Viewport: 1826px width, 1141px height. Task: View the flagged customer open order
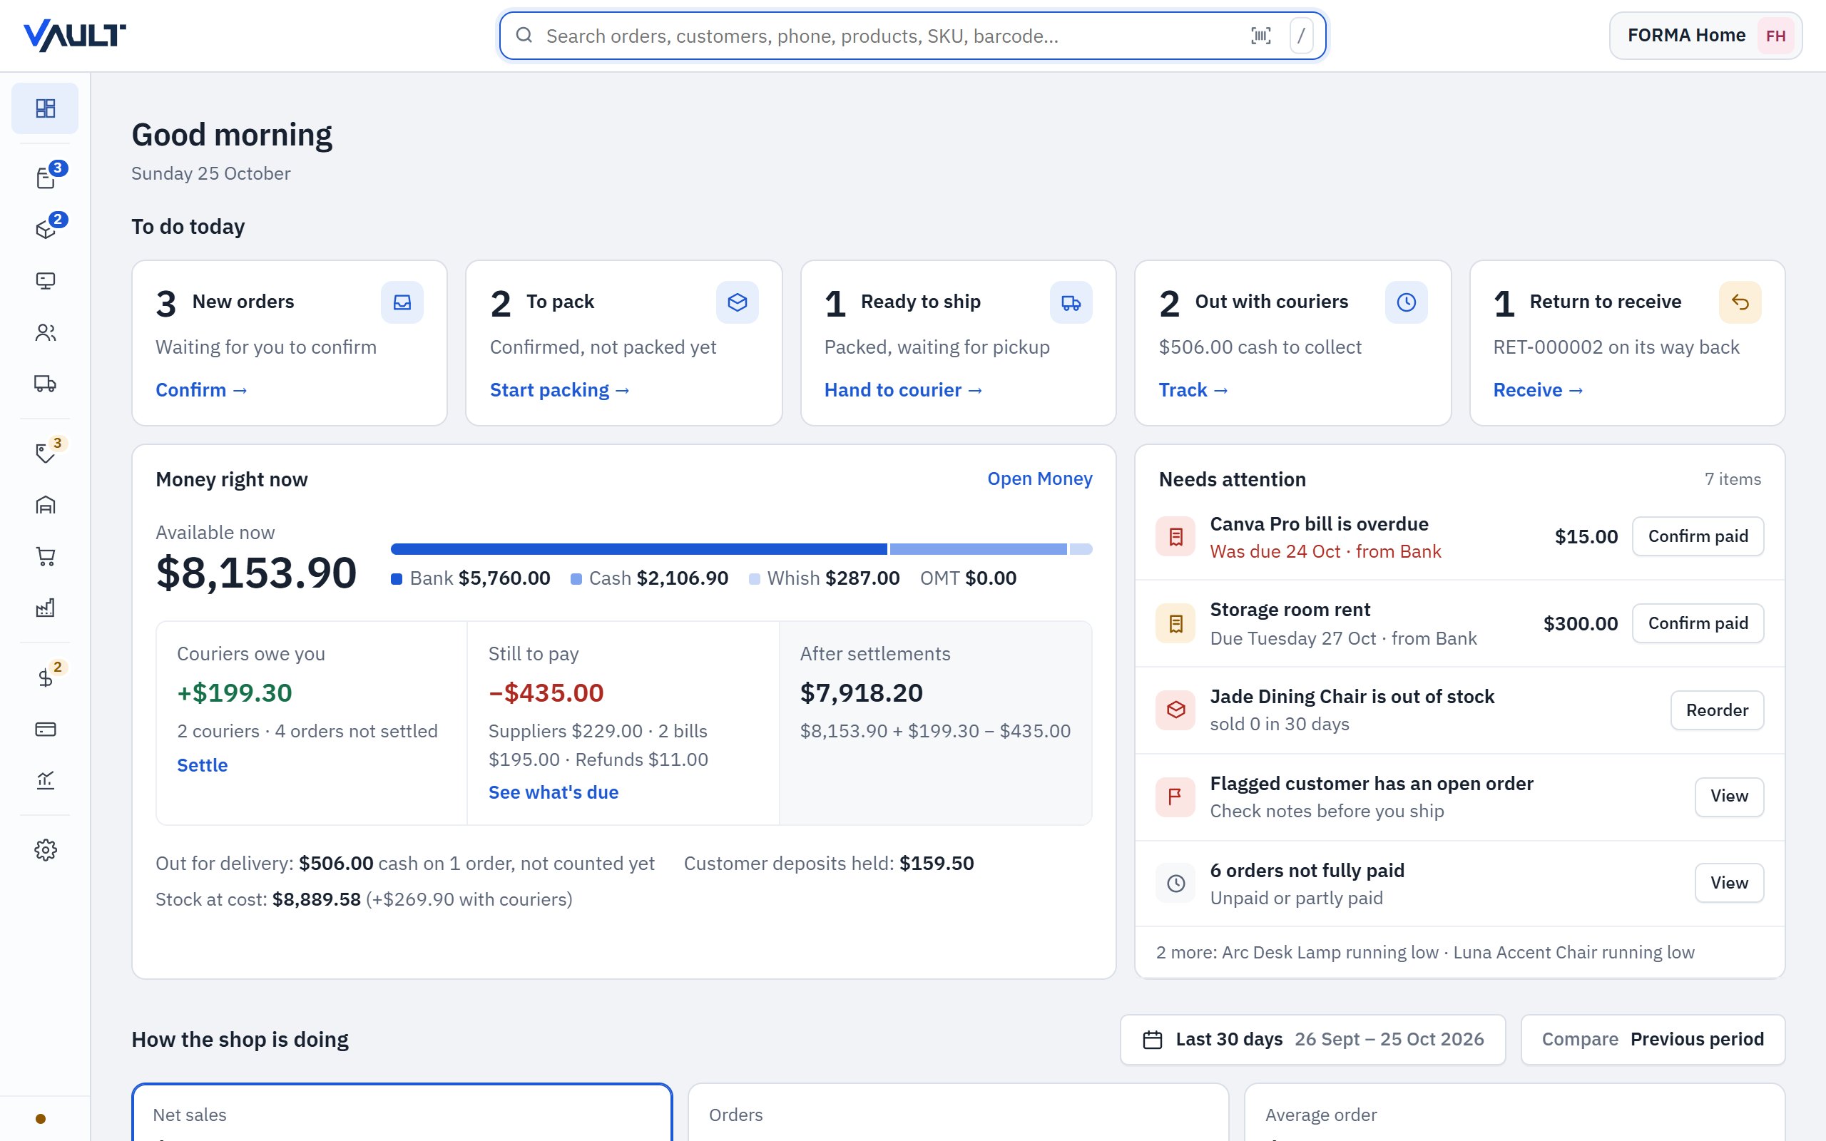pyautogui.click(x=1730, y=797)
